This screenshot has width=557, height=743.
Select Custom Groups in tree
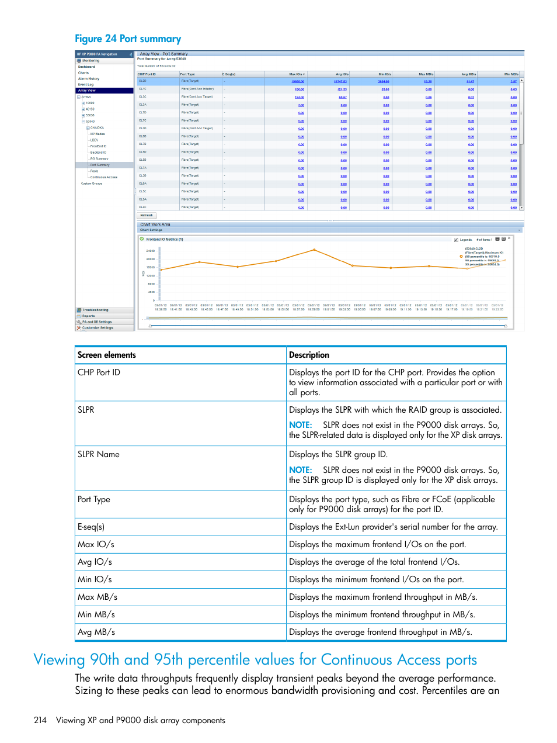coord(92,184)
